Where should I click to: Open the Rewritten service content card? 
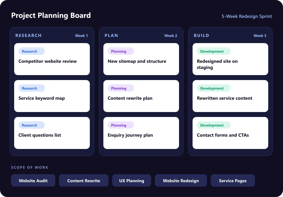230,96
